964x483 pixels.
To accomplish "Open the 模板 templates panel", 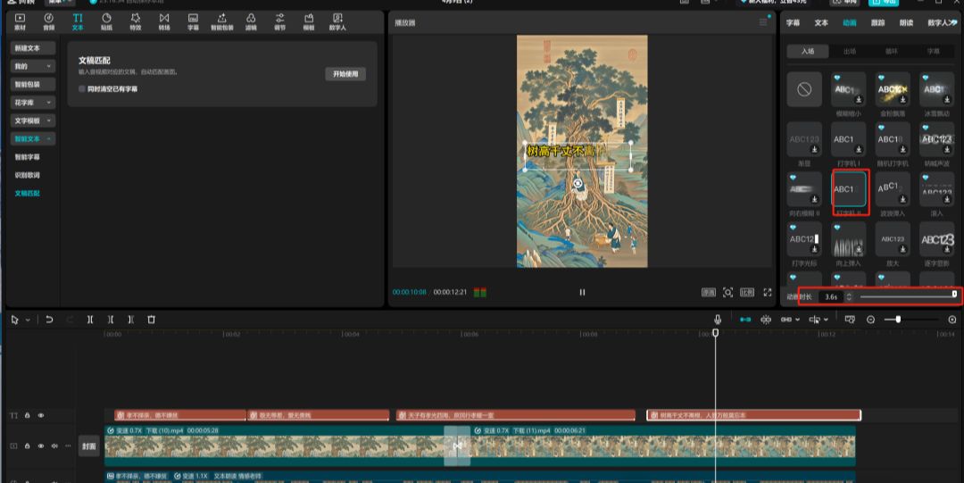I will tap(309, 21).
